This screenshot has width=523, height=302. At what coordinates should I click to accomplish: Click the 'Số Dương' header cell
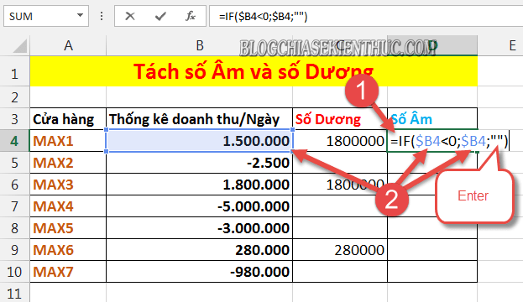click(340, 119)
